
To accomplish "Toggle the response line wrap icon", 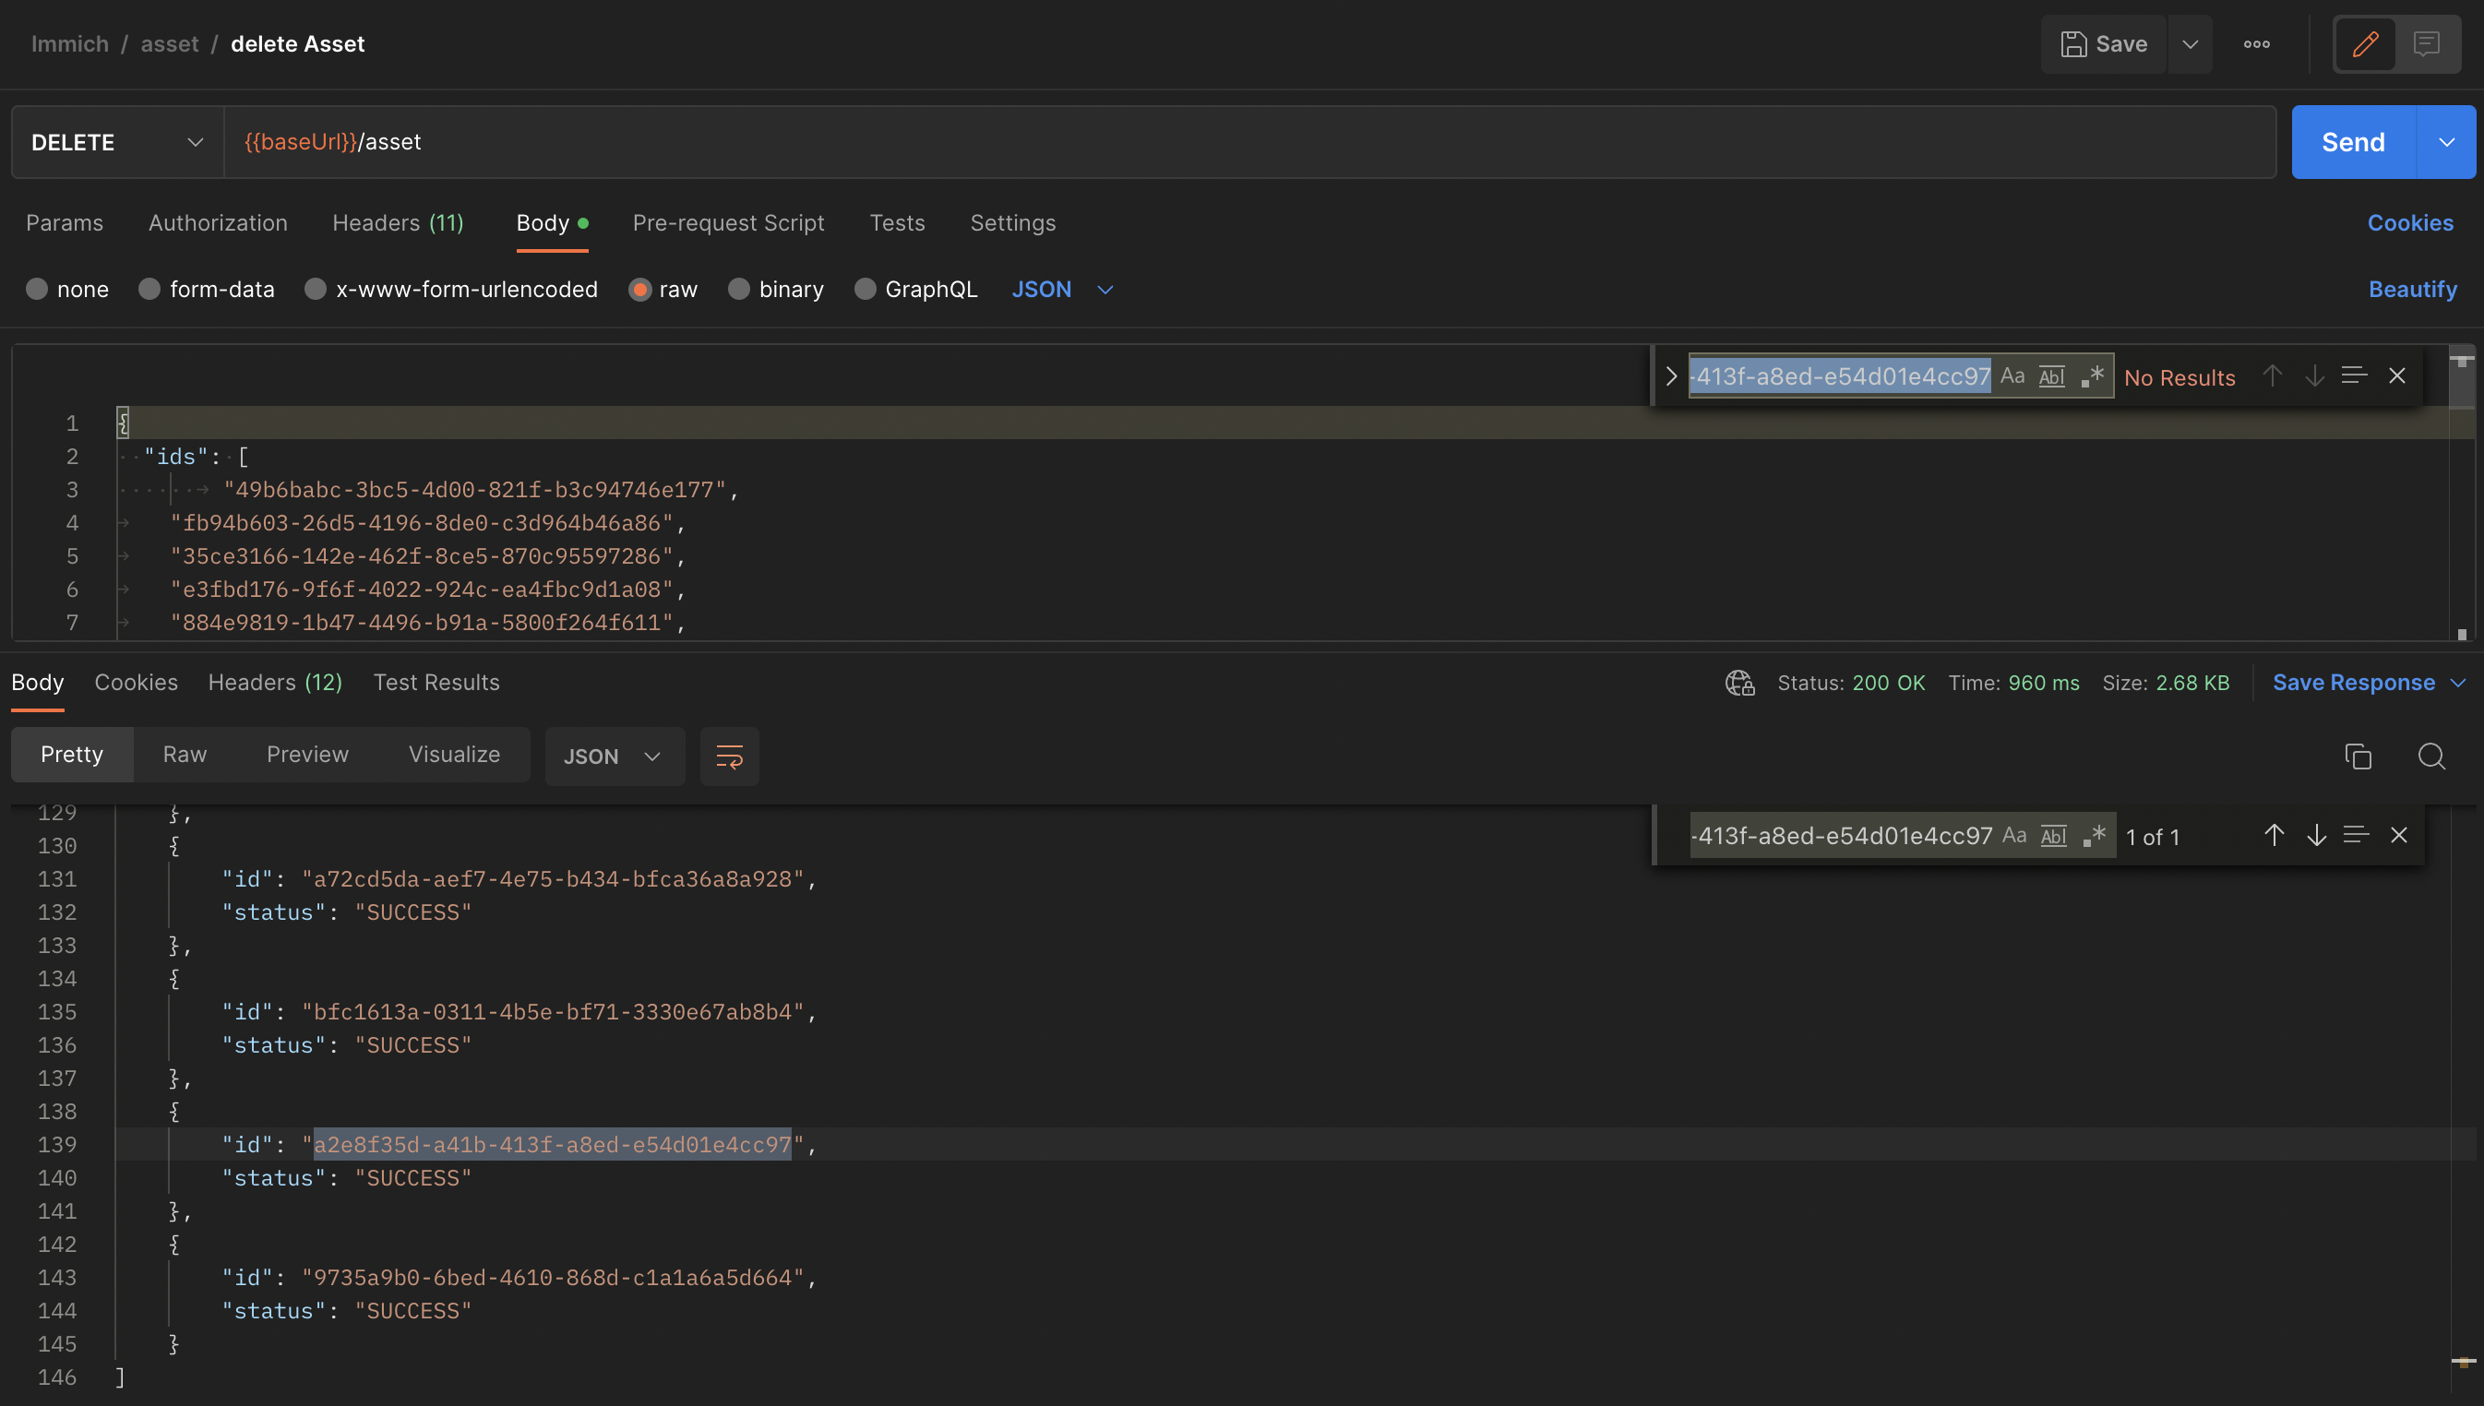I will (729, 757).
